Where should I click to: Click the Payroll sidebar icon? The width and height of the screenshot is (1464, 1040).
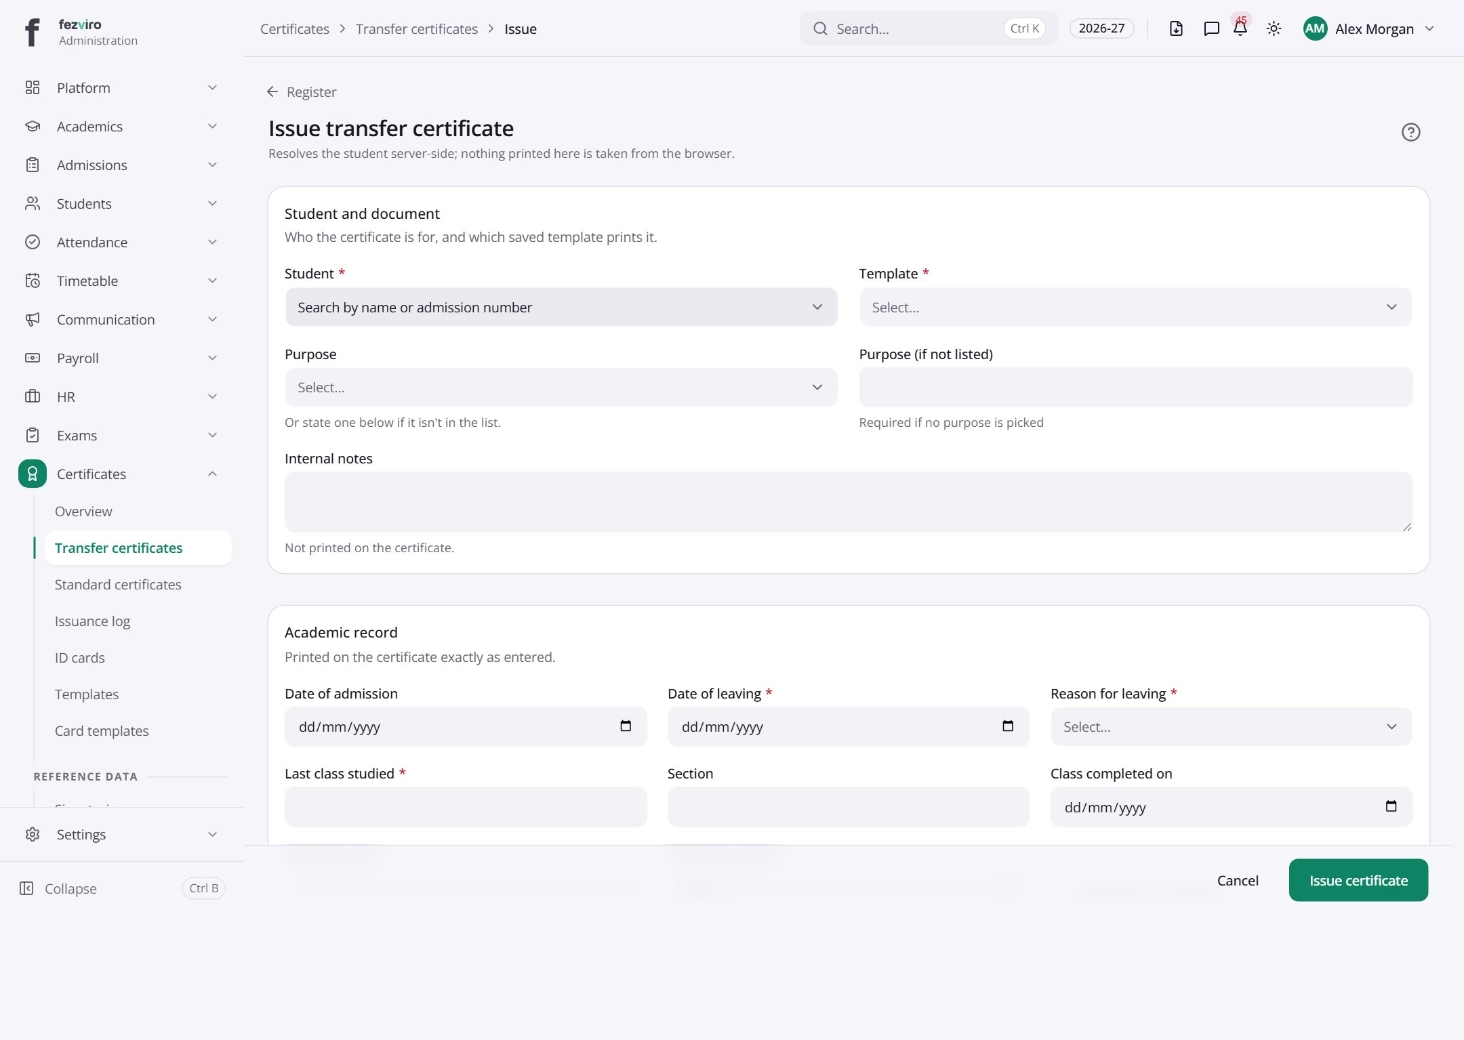click(33, 358)
